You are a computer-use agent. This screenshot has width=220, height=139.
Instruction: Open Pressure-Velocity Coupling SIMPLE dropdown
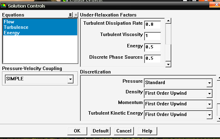point(70,79)
